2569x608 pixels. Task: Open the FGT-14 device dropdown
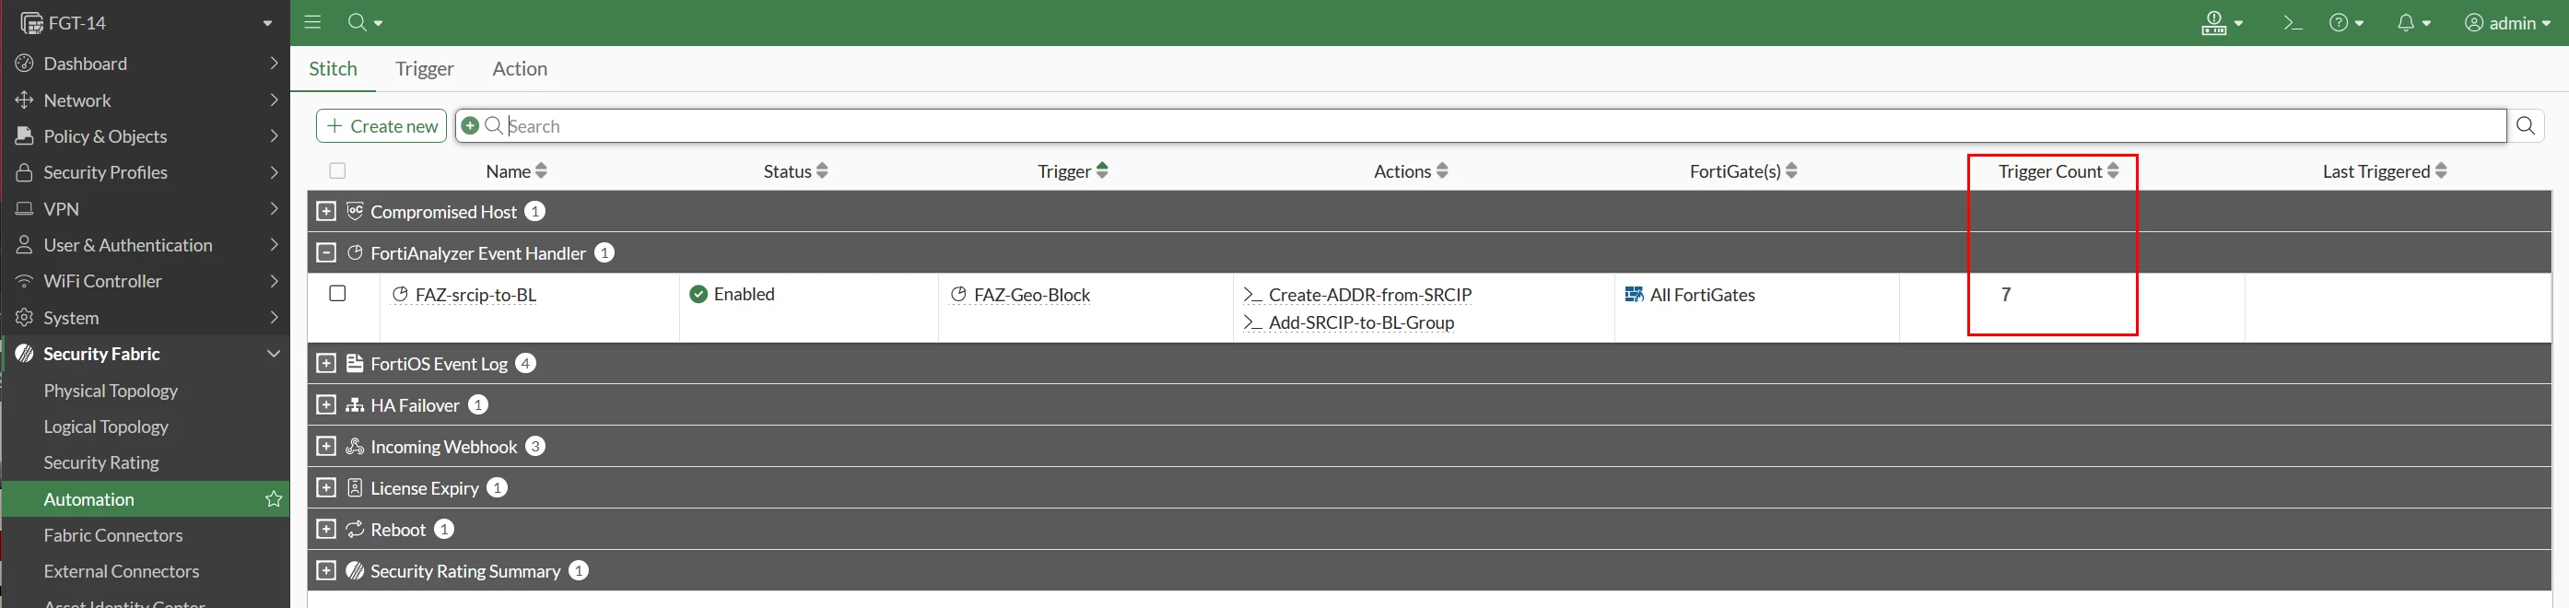coord(147,22)
